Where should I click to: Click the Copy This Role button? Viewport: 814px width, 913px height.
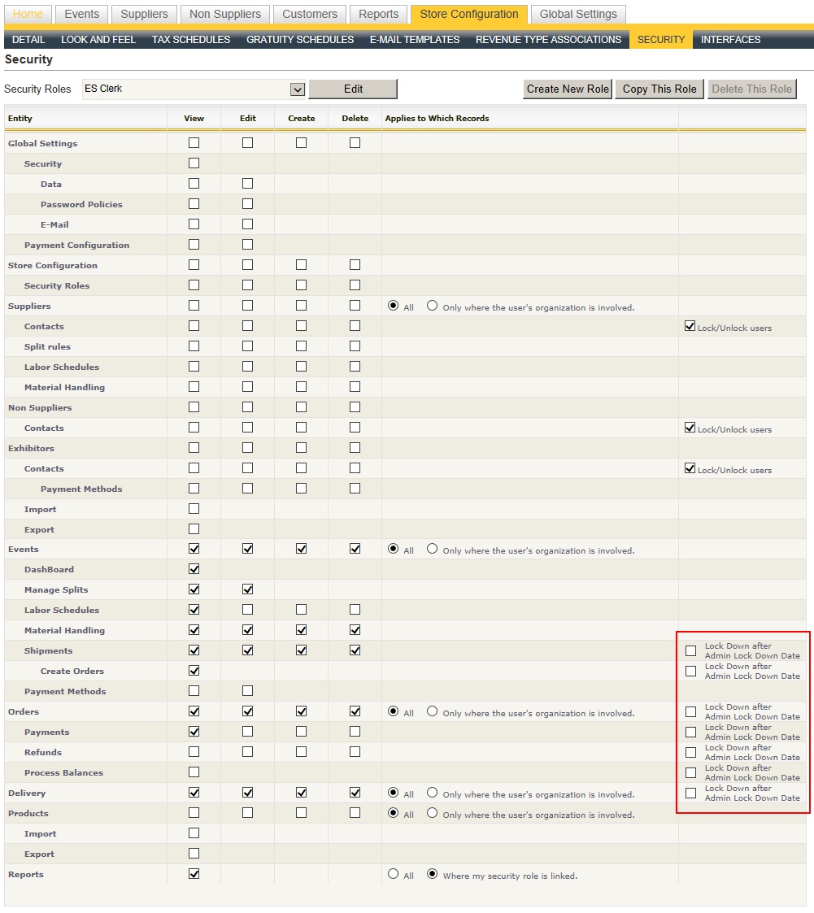659,89
